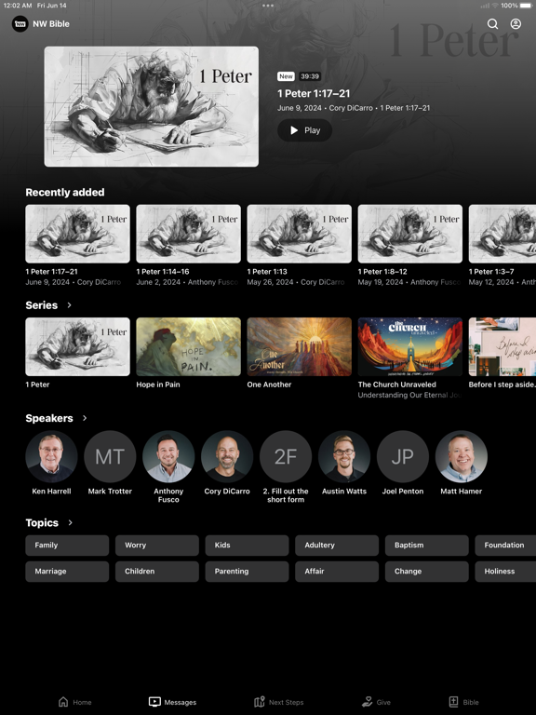Play the 1 Peter 1:17–21 message
This screenshot has height=715, width=536.
point(304,130)
